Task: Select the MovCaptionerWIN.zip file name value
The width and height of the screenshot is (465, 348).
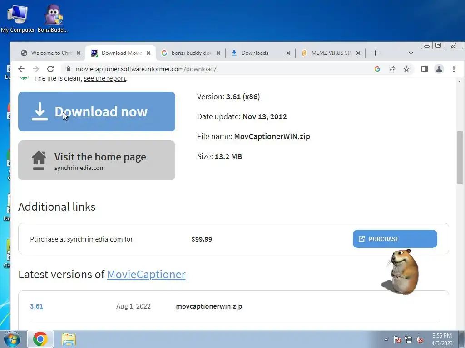Action: point(272,136)
